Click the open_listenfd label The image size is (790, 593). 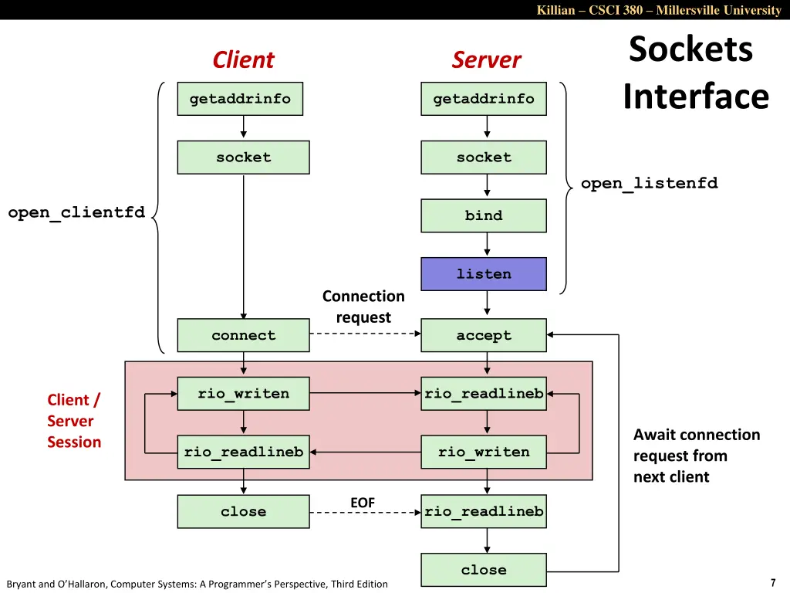(x=650, y=183)
